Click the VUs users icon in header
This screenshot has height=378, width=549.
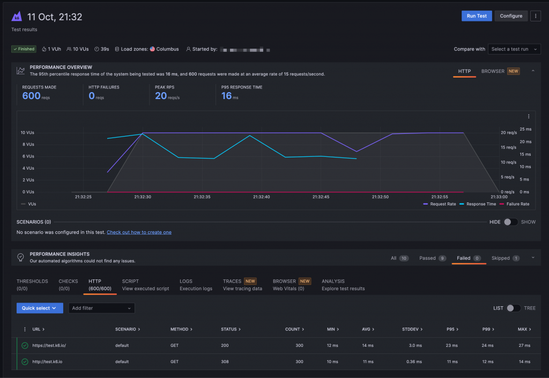click(69, 49)
